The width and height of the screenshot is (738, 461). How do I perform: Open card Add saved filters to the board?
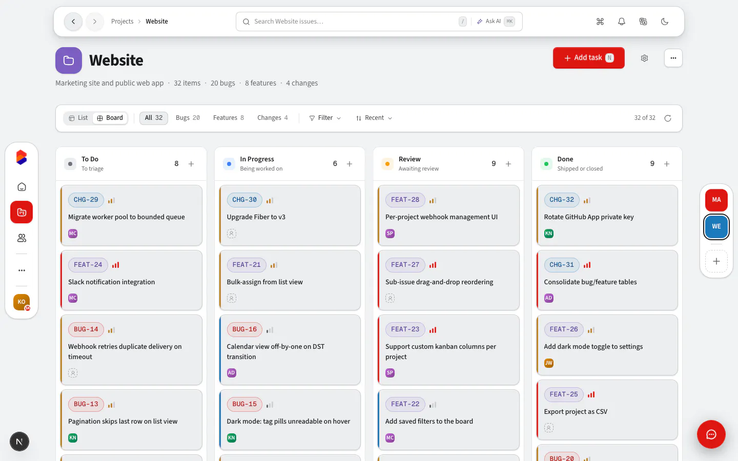(448, 420)
